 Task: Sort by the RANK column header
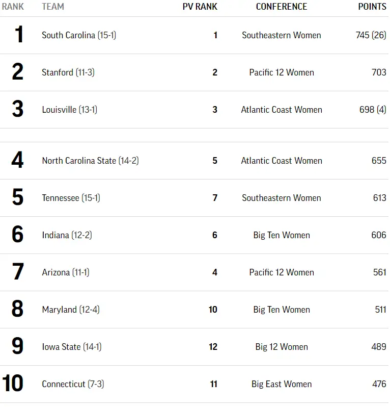click(x=13, y=7)
